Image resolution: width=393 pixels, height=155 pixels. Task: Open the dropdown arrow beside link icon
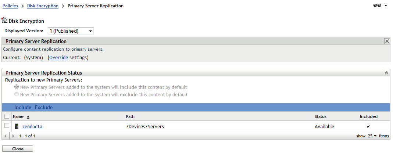pos(386,6)
